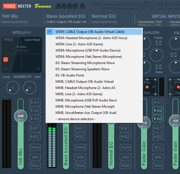Click M.C button on virtual input strip
This screenshot has width=180, height=174.
(158, 147)
